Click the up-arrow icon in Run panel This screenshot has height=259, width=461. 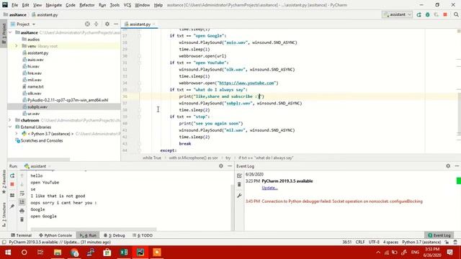coord(22,176)
